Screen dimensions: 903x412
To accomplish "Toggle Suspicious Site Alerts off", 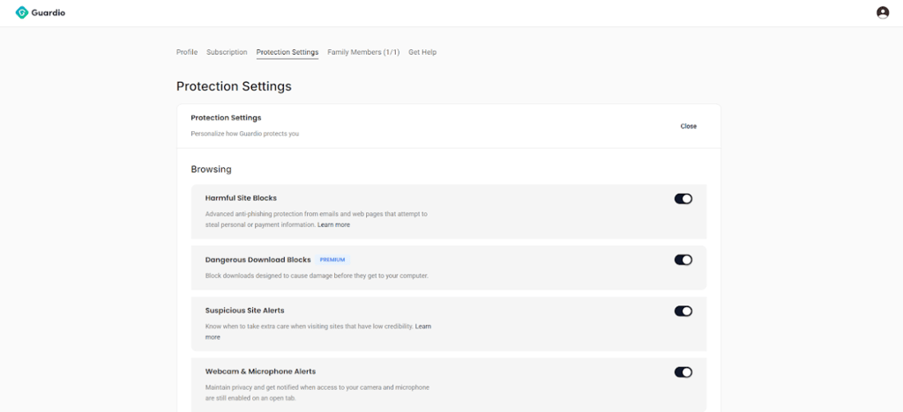I will click(x=683, y=311).
